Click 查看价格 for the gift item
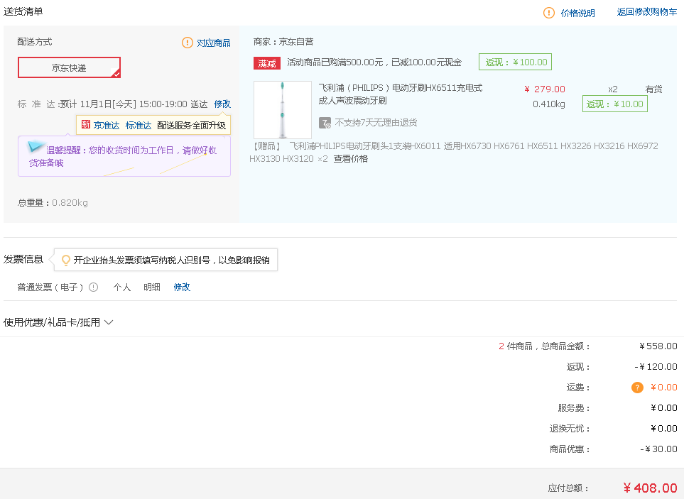Viewport: 684px width, 499px height. pos(351,158)
